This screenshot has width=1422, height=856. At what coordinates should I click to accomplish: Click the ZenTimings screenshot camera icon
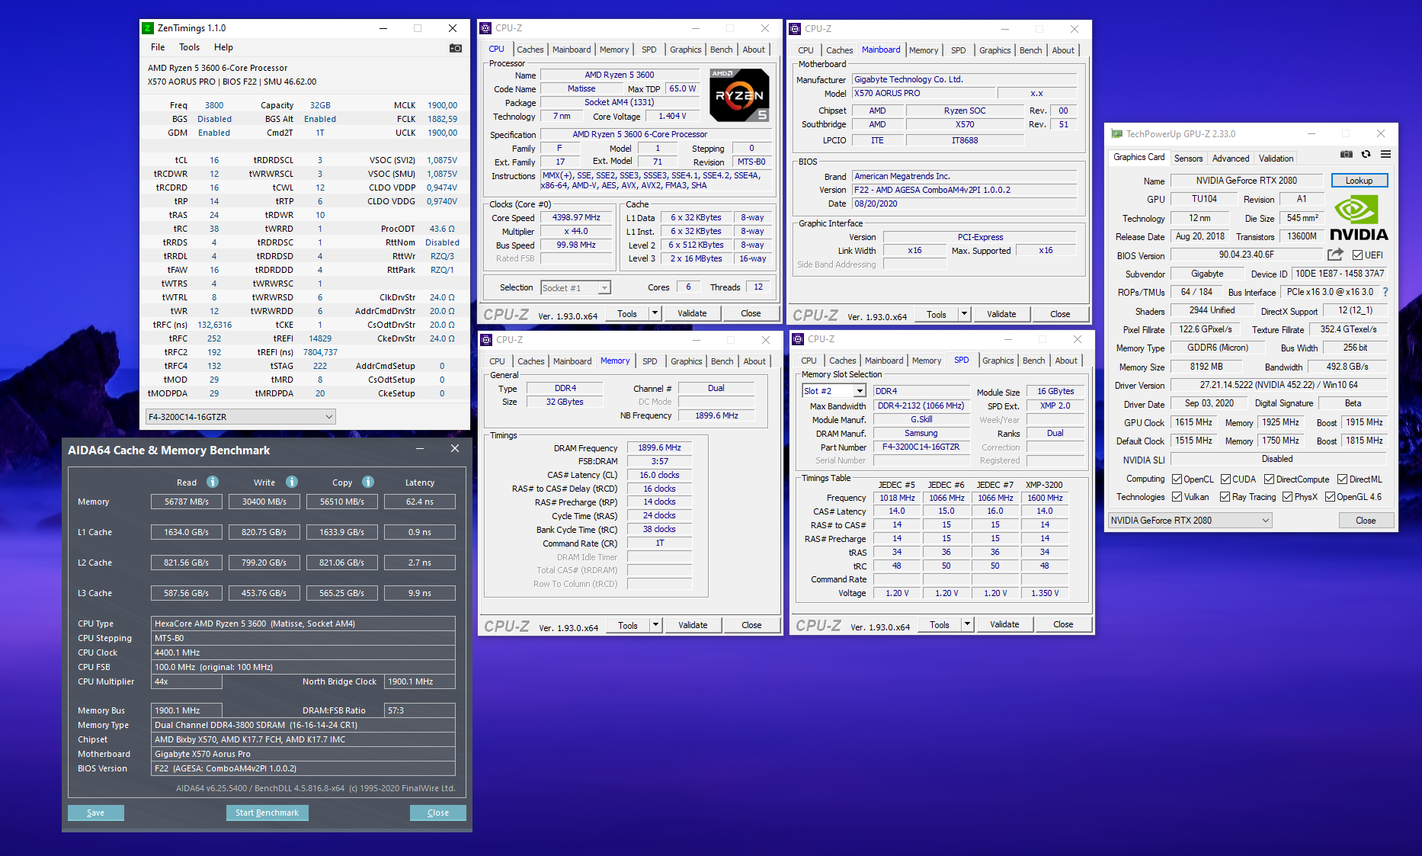tap(456, 48)
